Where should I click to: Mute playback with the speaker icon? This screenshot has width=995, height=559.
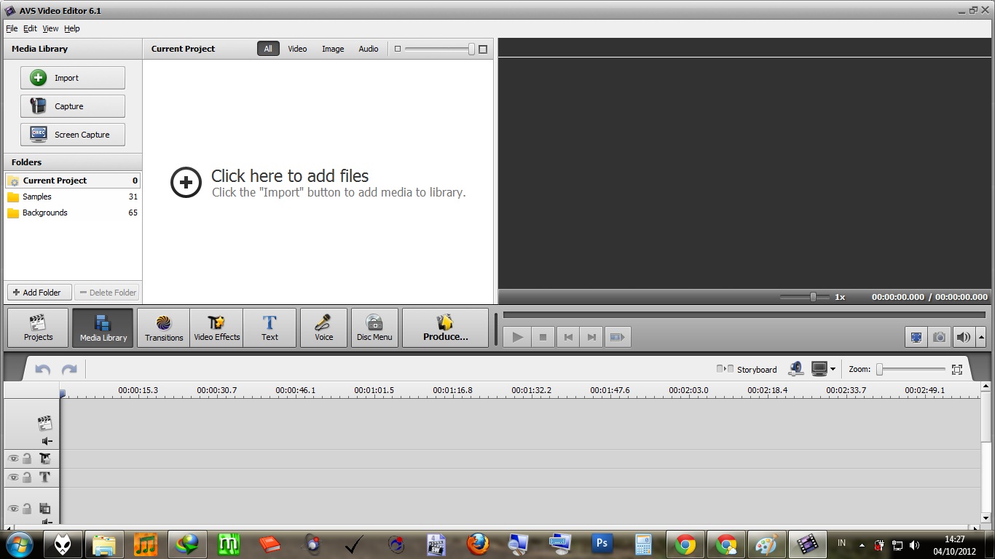(964, 336)
